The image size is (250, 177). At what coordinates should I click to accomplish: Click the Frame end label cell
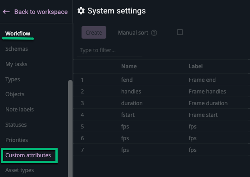point(202,80)
